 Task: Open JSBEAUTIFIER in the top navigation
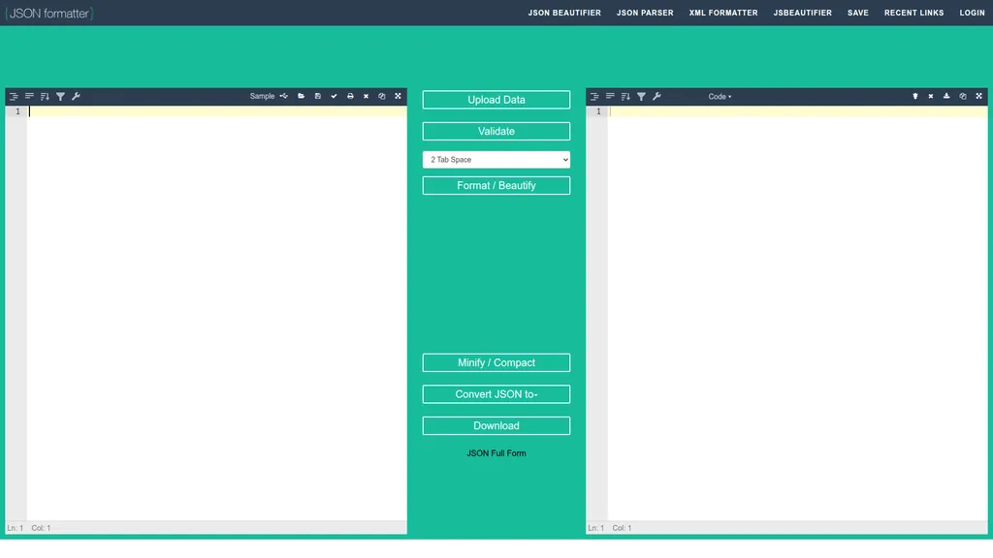[x=802, y=13]
